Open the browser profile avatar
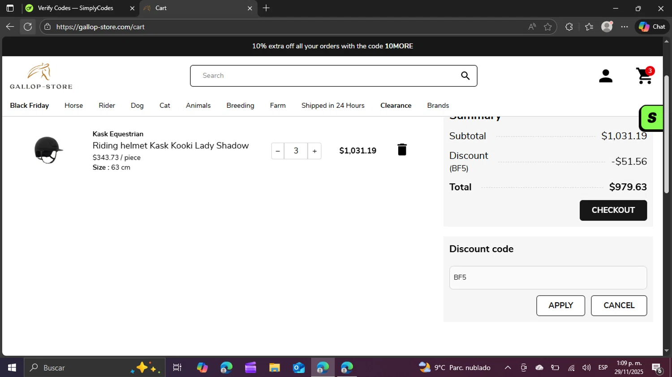The image size is (672, 377). coord(607,27)
